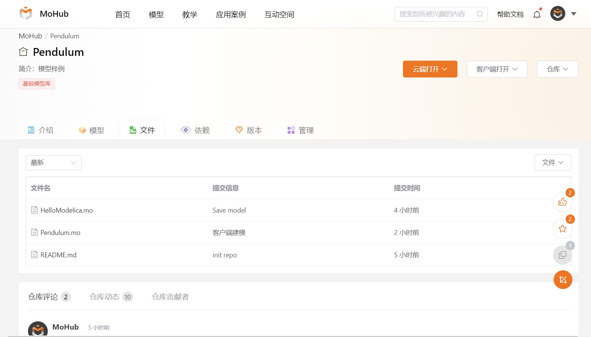Switch to the 管理 tab

(x=301, y=130)
